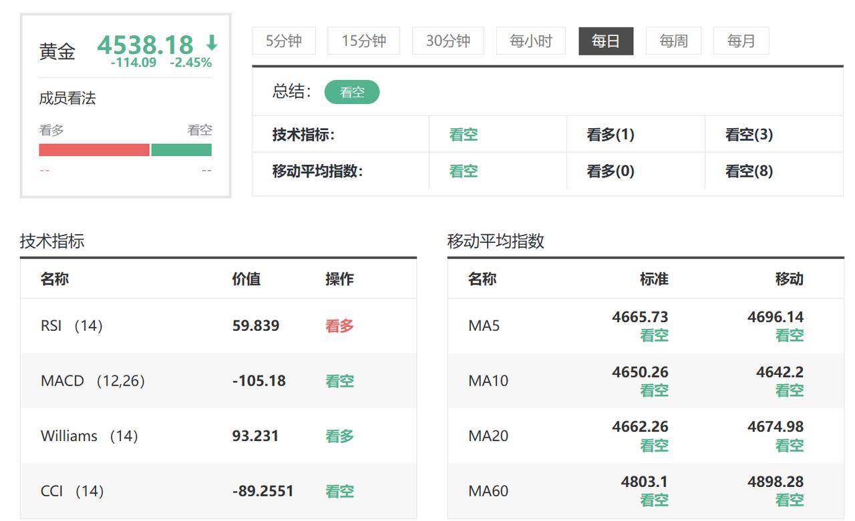Click MA10 moving value 4642.2
The image size is (855, 521).
click(780, 372)
